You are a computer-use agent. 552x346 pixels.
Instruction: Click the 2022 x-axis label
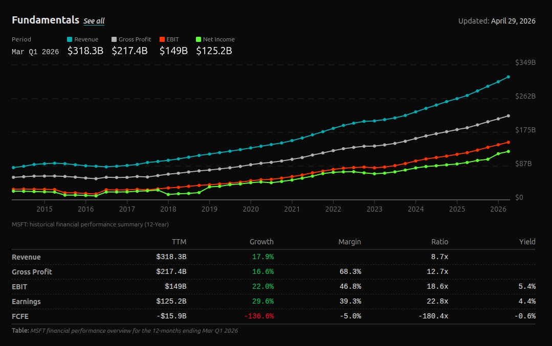point(333,209)
